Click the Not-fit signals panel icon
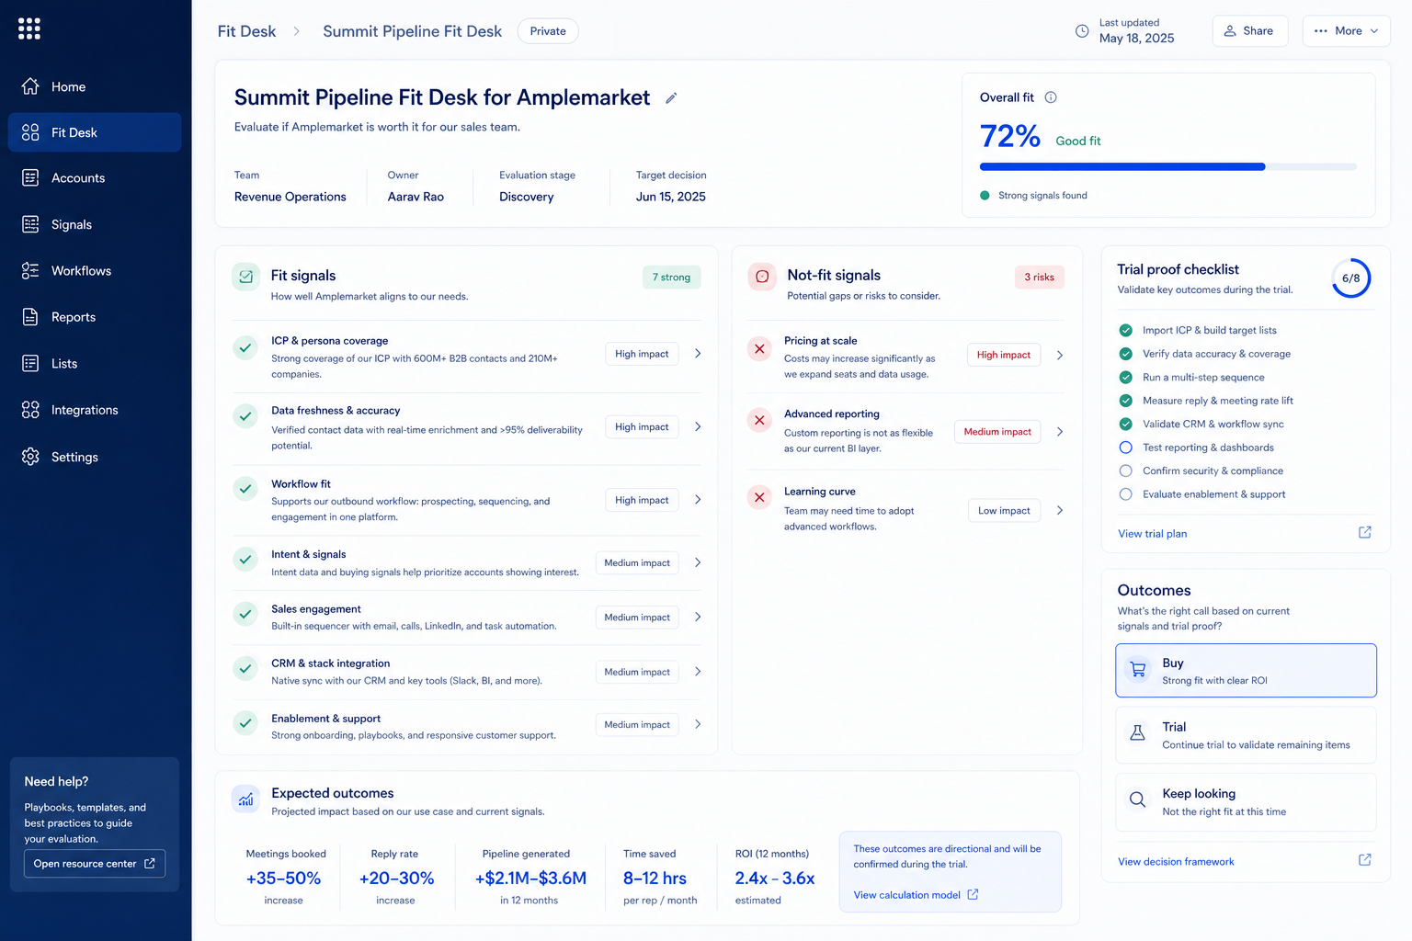The width and height of the screenshot is (1412, 941). (762, 276)
